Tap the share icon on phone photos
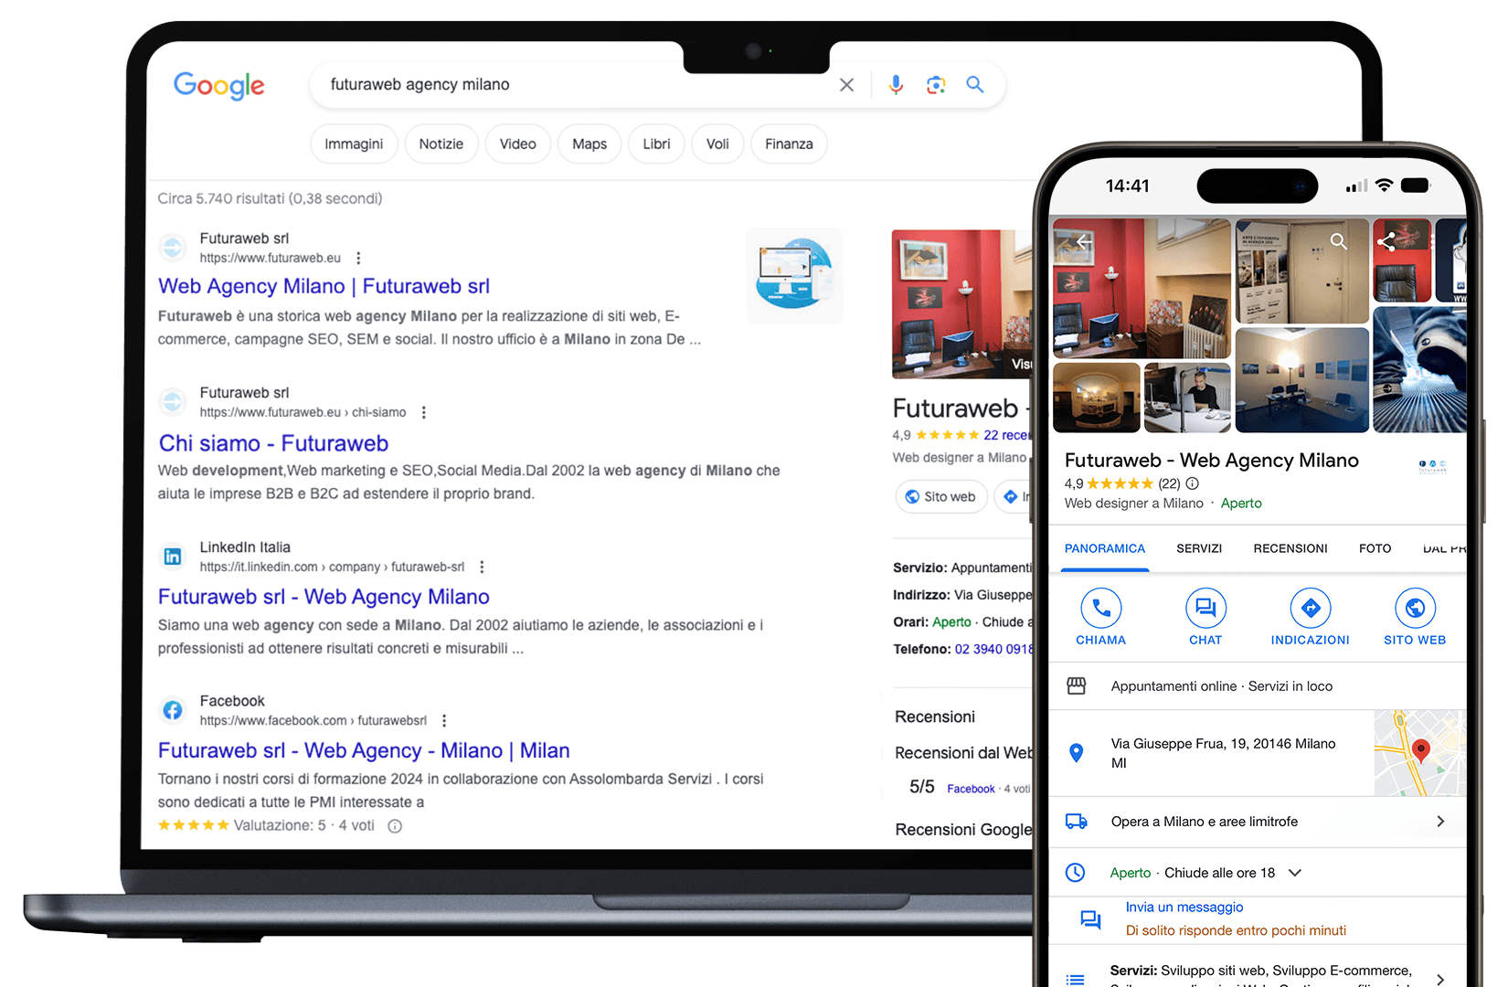Image resolution: width=1508 pixels, height=987 pixels. pos(1386,242)
